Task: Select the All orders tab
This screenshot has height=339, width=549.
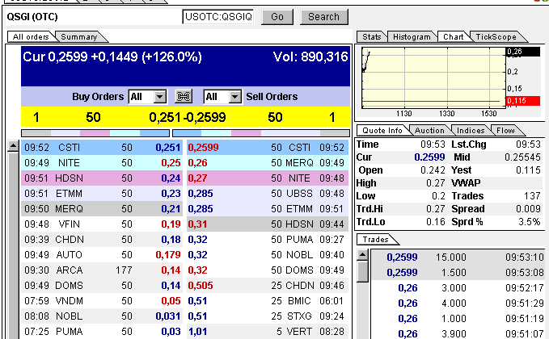Action: click(31, 36)
